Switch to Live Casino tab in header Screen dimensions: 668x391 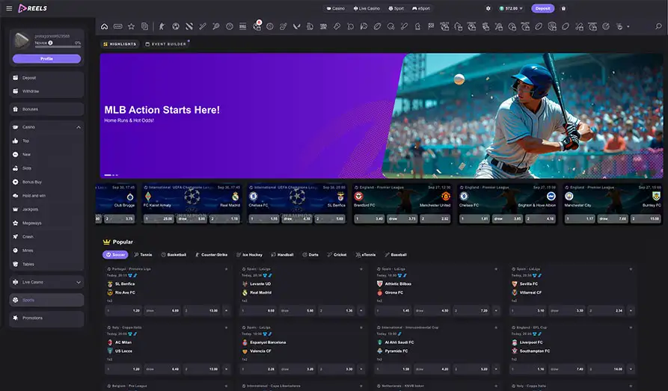[x=367, y=8]
